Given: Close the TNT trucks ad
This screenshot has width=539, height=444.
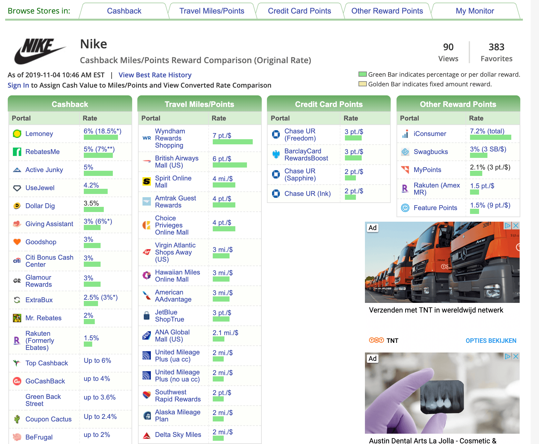Looking at the screenshot, I should pyautogui.click(x=516, y=226).
